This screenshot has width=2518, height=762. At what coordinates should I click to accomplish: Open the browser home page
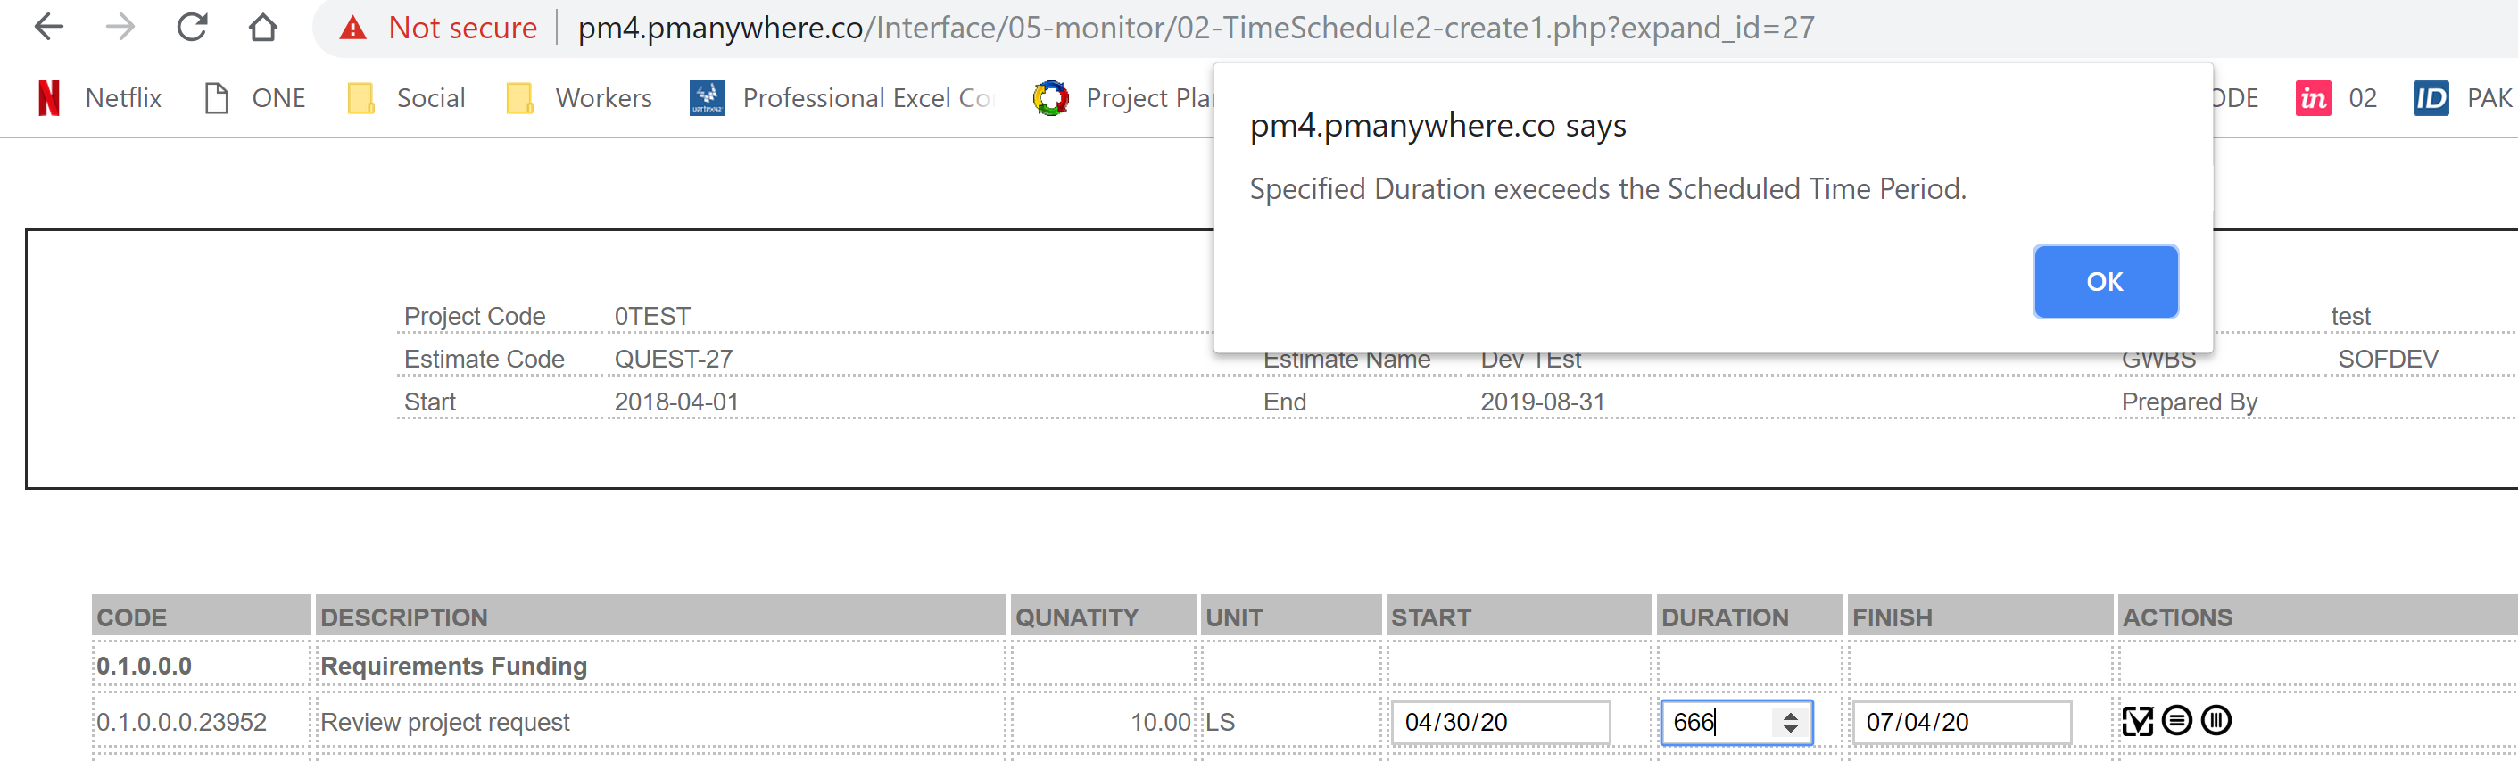263,28
